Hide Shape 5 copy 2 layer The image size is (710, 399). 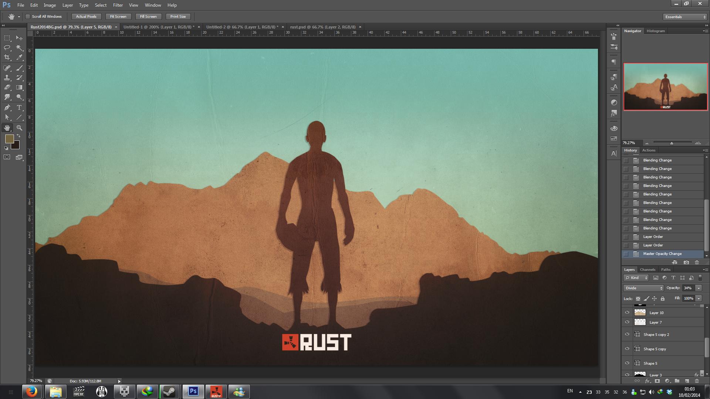[x=627, y=334]
